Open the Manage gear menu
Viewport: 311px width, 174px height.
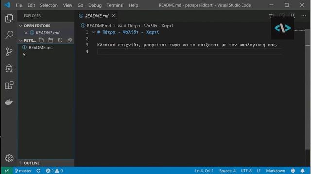[9, 158]
